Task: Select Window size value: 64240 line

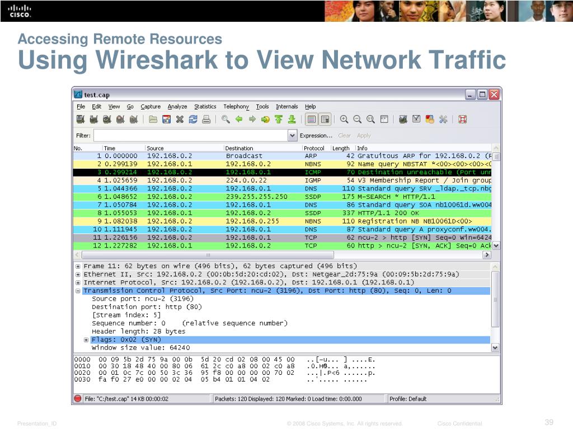Action: point(140,347)
